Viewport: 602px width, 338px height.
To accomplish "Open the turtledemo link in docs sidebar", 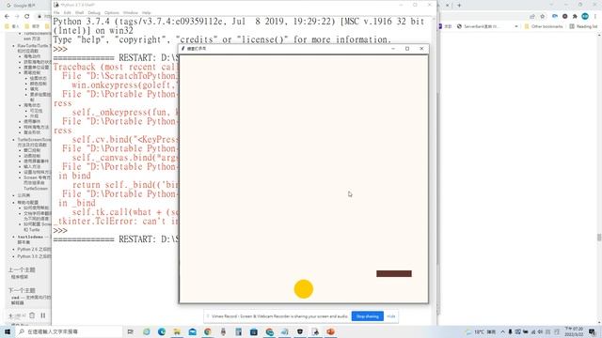I will (34, 239).
